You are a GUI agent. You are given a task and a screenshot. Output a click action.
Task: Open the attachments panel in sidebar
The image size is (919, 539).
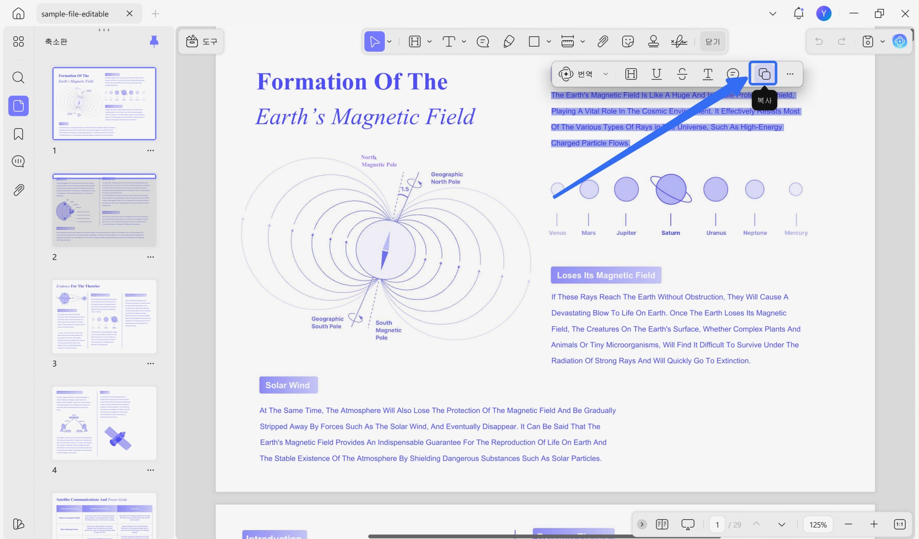click(x=18, y=190)
